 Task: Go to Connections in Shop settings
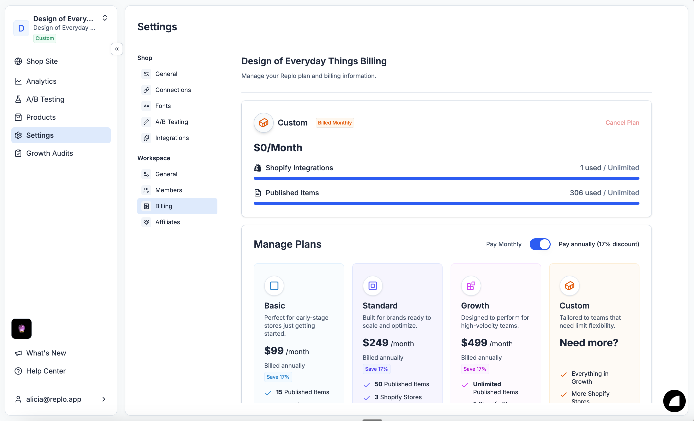pos(173,90)
